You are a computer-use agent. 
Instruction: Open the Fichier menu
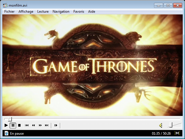point(9,12)
